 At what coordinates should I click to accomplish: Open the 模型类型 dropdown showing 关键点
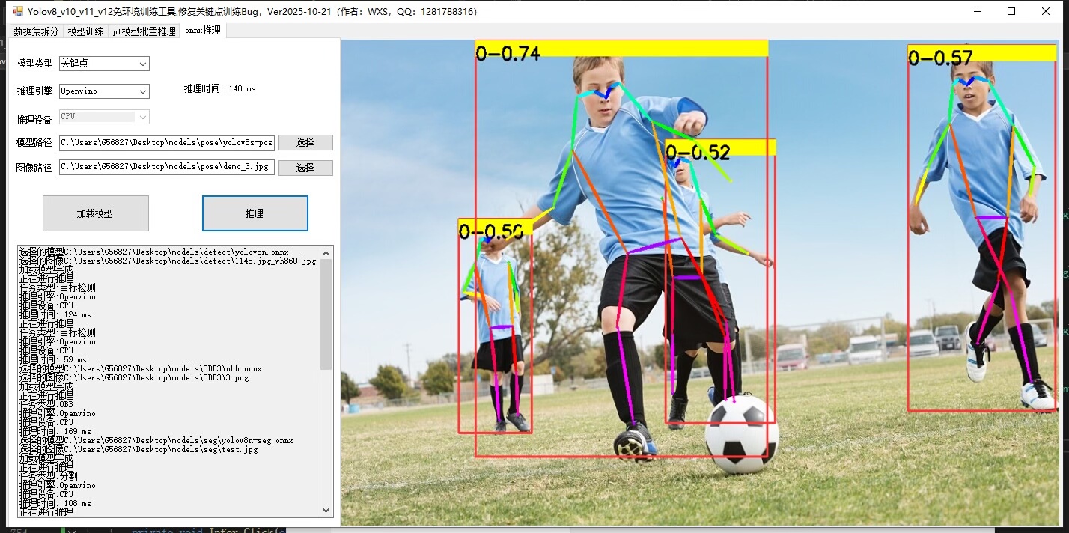104,64
